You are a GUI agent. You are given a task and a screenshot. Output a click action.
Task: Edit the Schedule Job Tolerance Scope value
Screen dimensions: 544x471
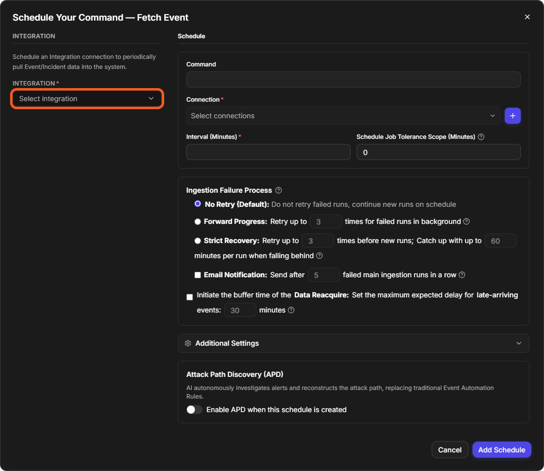(439, 152)
